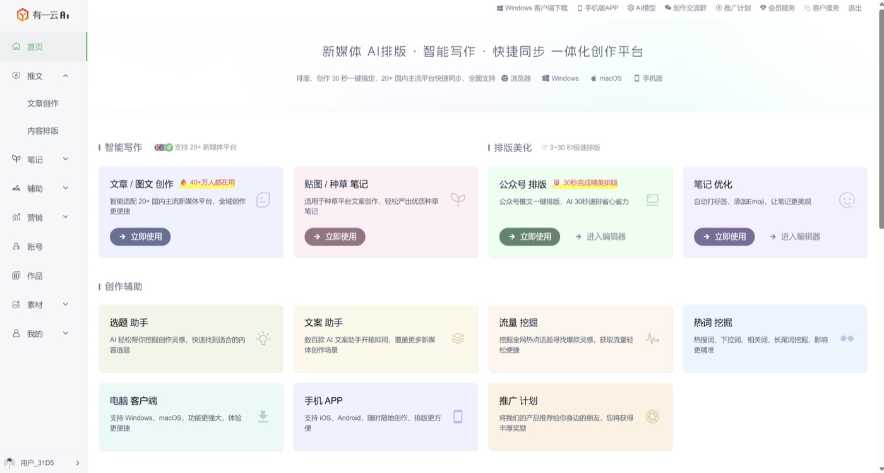
Task: Expand the 素材 sidebar section
Action: coord(66,304)
